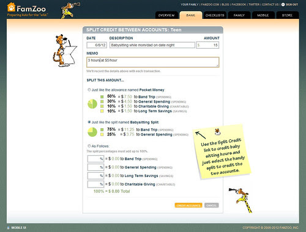Open the Blog link

pyautogui.click(x=225, y=4)
